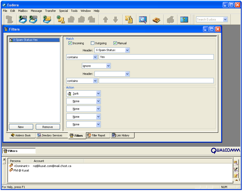Click the grayed-out Delete Message toolbar icon

[9, 19]
